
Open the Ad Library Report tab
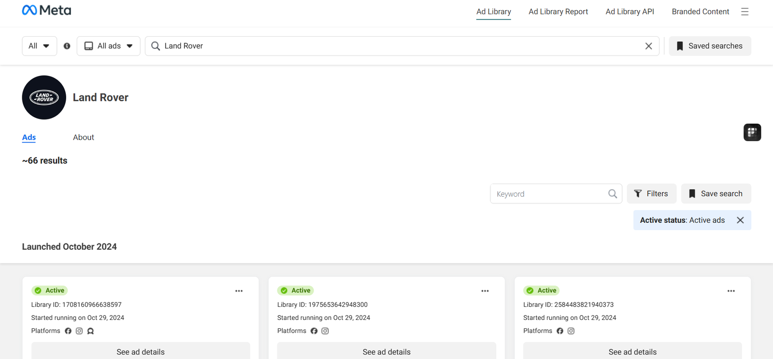tap(558, 12)
